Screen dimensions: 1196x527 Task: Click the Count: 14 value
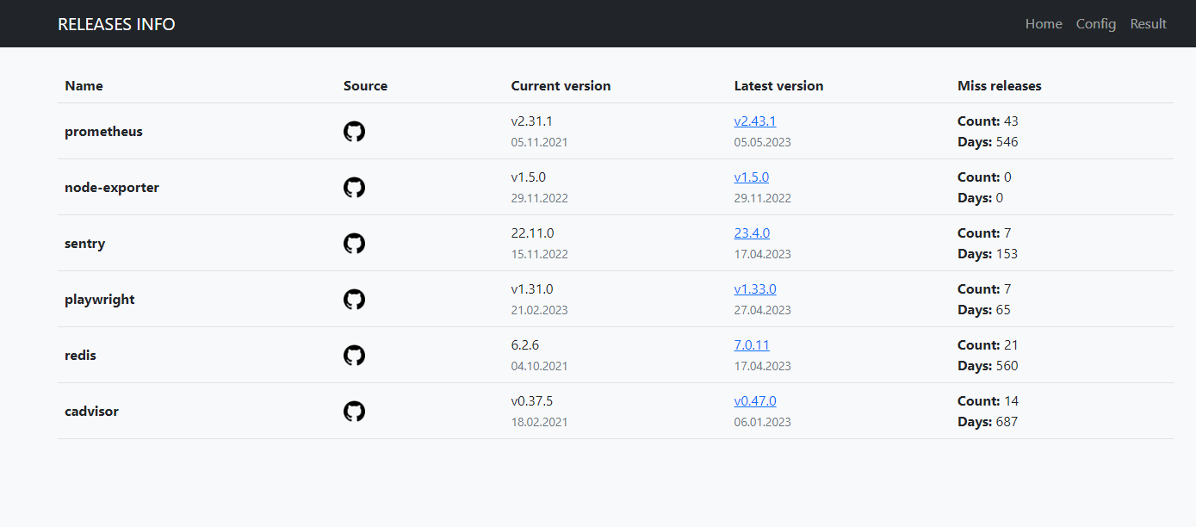tap(988, 401)
